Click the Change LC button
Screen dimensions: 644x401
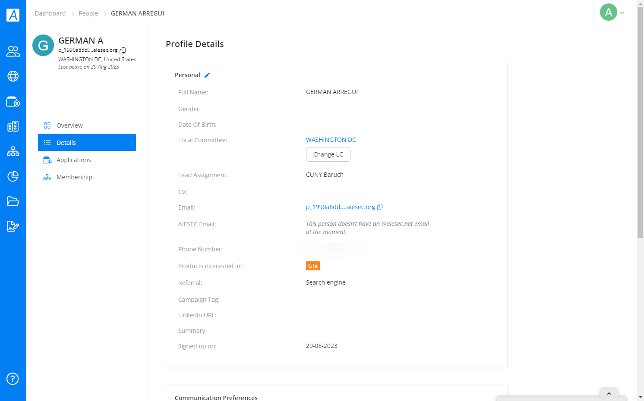coord(328,154)
